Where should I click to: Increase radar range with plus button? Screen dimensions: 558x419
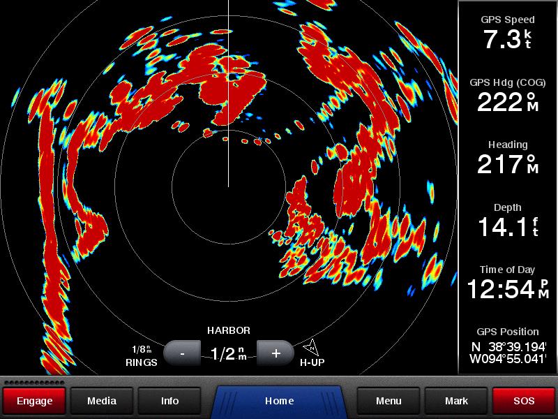pyautogui.click(x=276, y=353)
